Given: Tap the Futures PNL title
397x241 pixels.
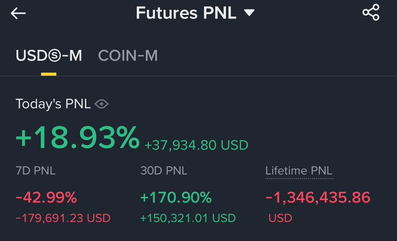Looking at the screenshot, I should pyautogui.click(x=186, y=13).
